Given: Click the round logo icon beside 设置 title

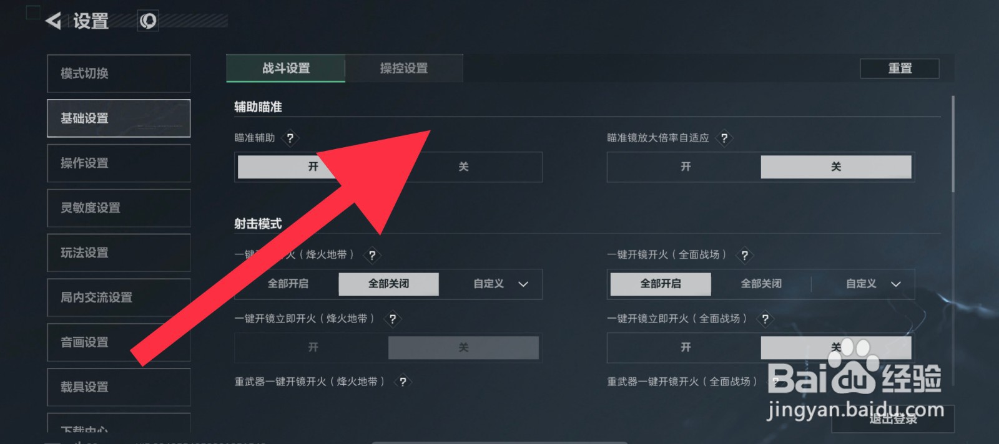Looking at the screenshot, I should click(148, 21).
